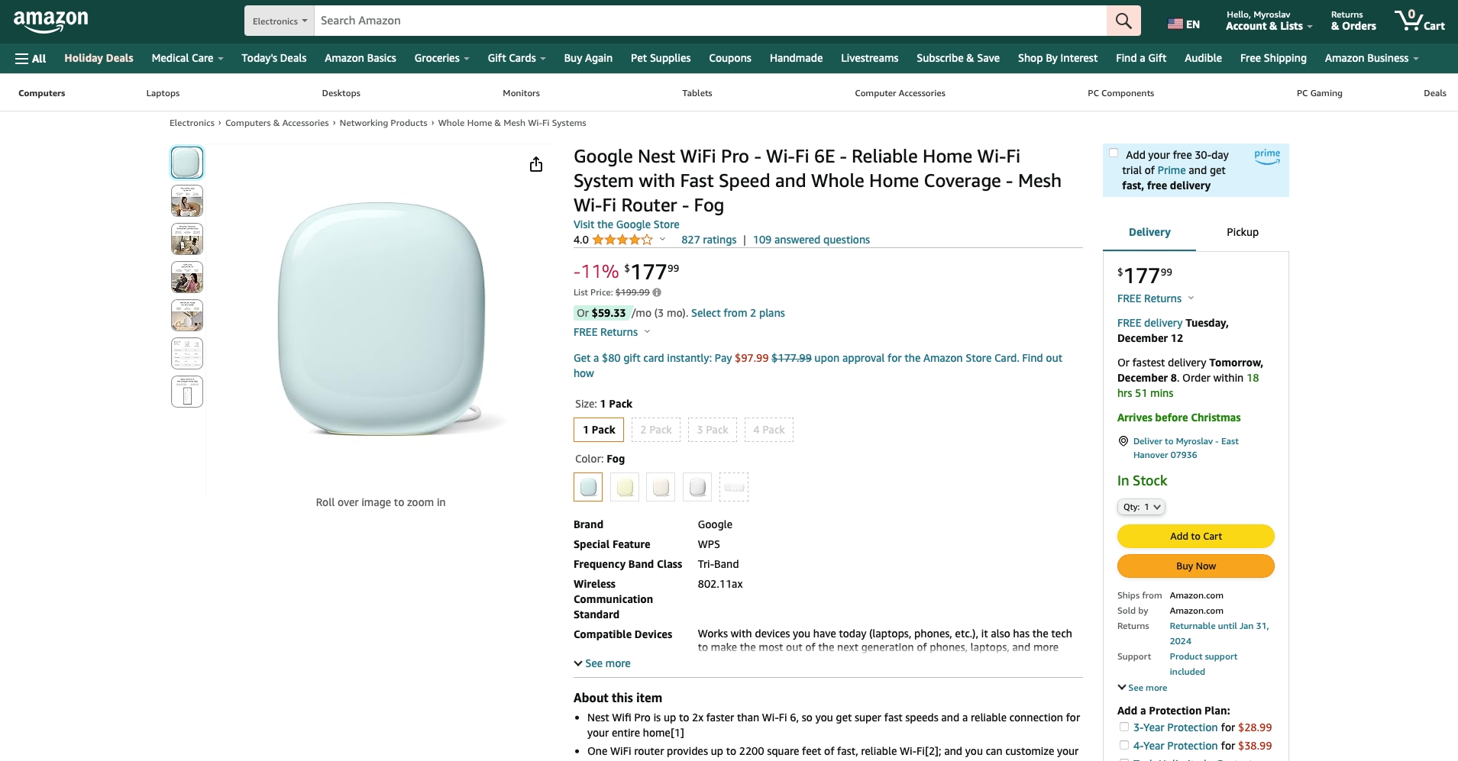Open Today's Deals in navigation bar
Viewport: 1458px width, 761px height.
(x=273, y=58)
